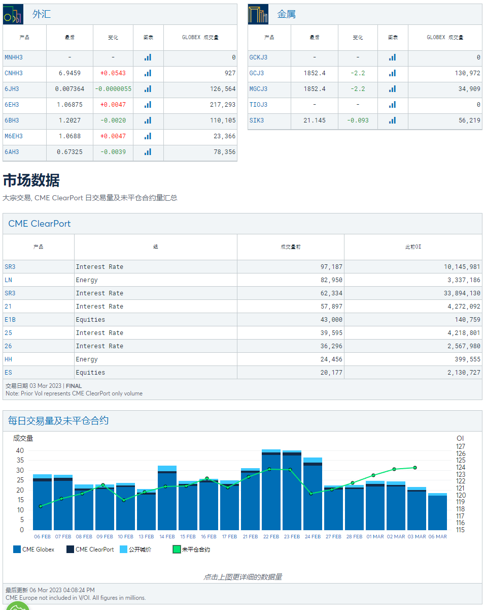Click the 最后 header in 外汇 table

(x=70, y=38)
